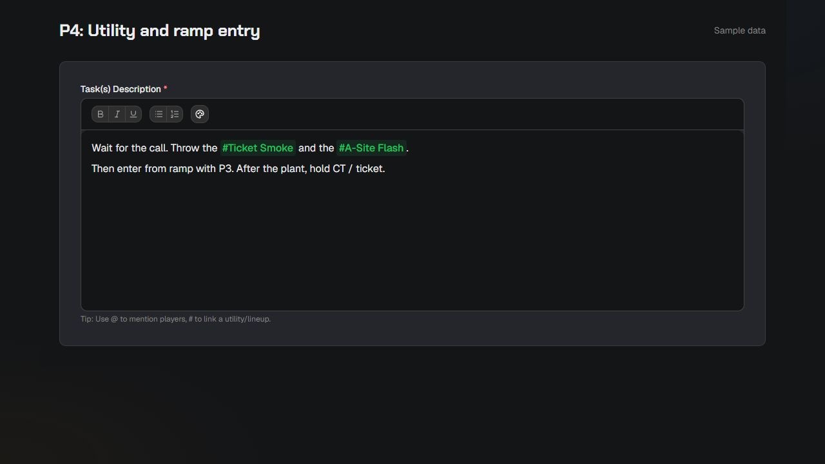825x464 pixels.
Task: Toggle italic formatting in the editor toolbar
Action: pyautogui.click(x=117, y=114)
